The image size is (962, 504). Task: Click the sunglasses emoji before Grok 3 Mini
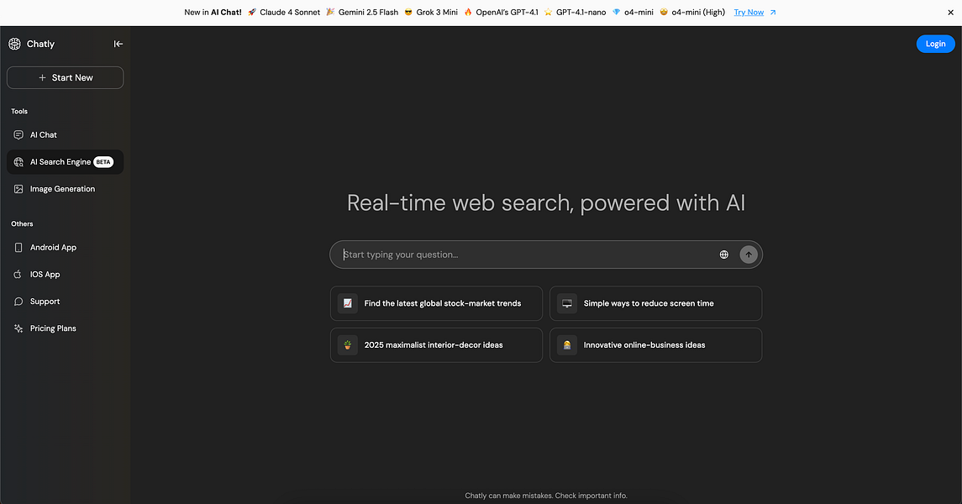pyautogui.click(x=408, y=13)
